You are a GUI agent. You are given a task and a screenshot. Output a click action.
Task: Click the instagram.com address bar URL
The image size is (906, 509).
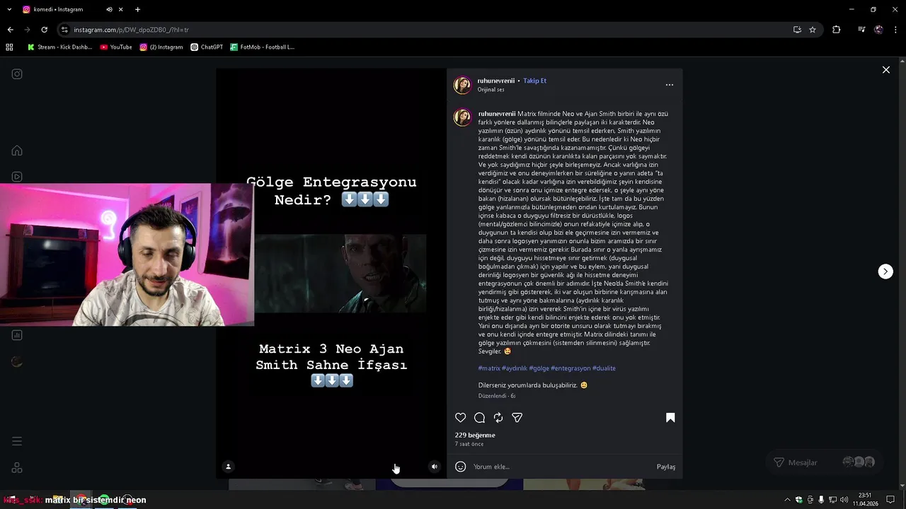point(131,30)
